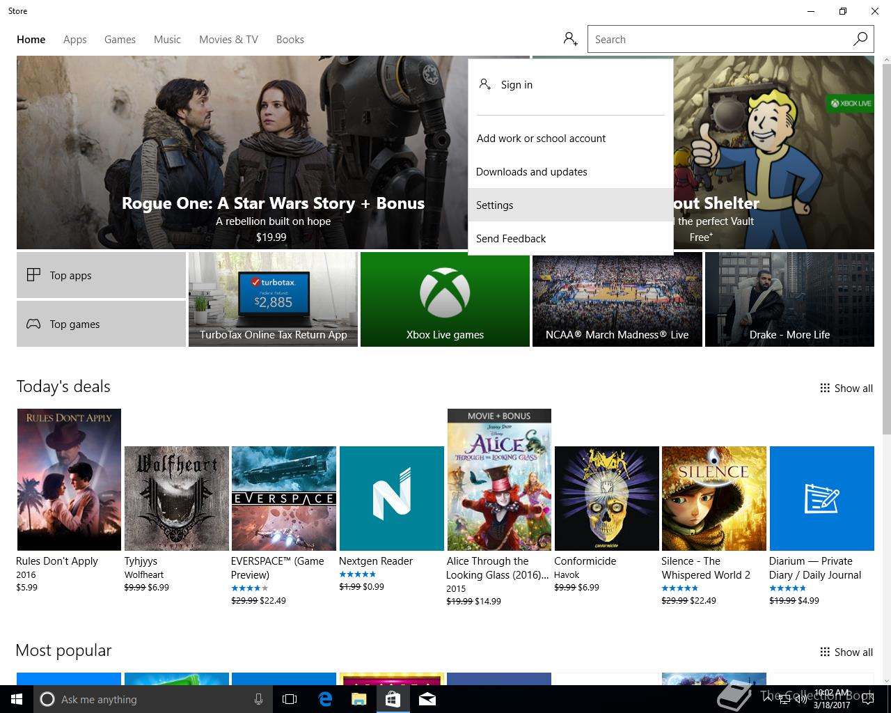Screen dimensions: 891x713
Task: Open Alice Through the Looking Glass cover
Action: (x=499, y=480)
